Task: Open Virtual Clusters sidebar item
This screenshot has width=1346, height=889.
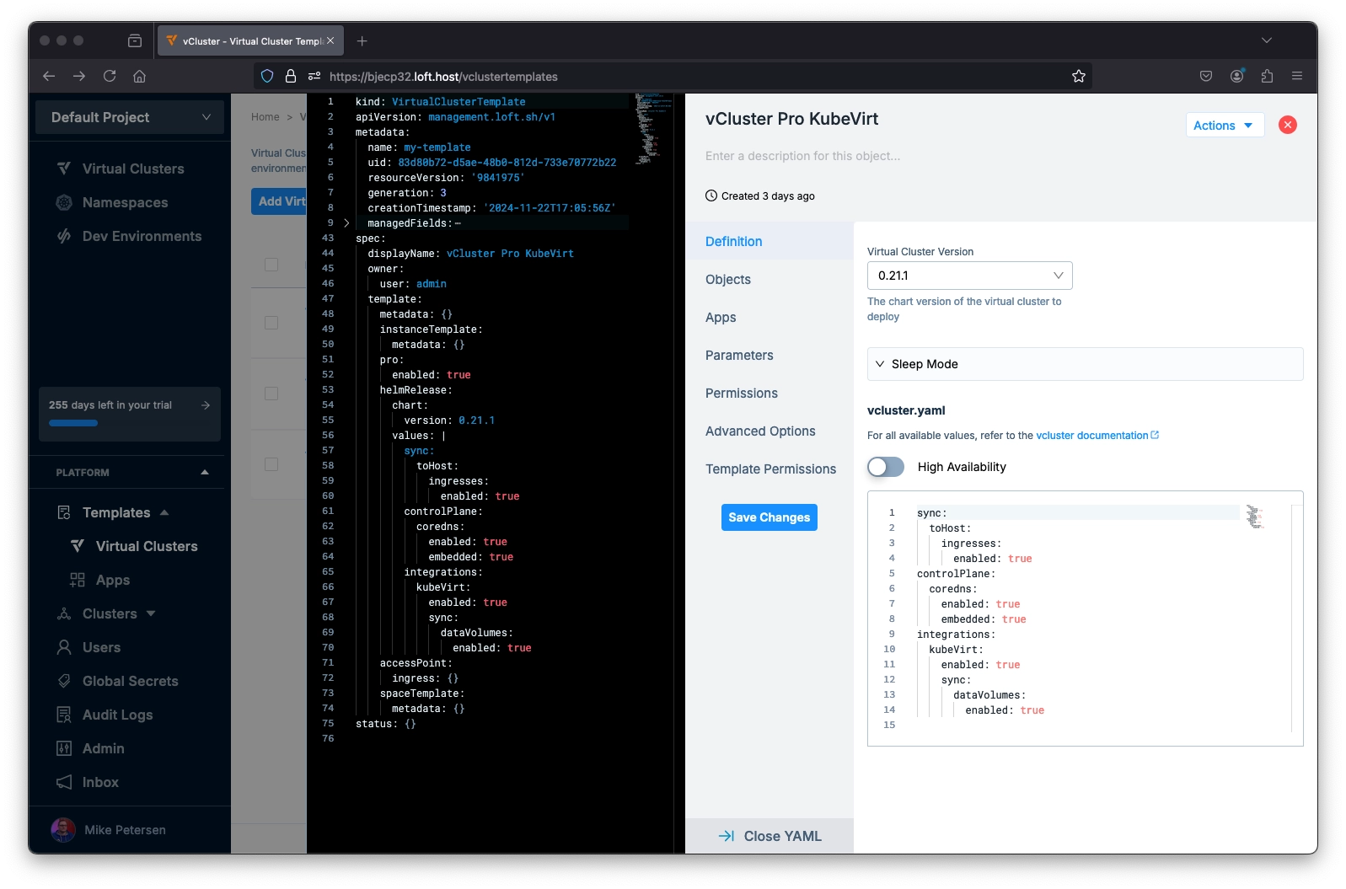Action: pyautogui.click(x=132, y=169)
